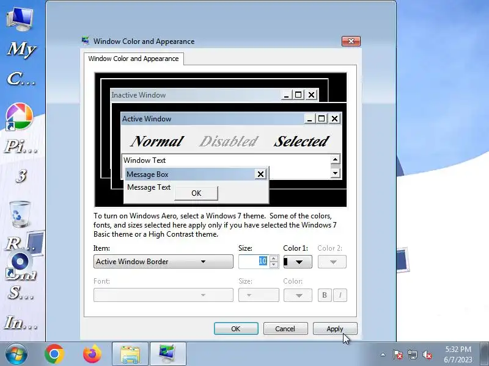Open the Windows Start menu
The image size is (489, 366).
[17, 354]
